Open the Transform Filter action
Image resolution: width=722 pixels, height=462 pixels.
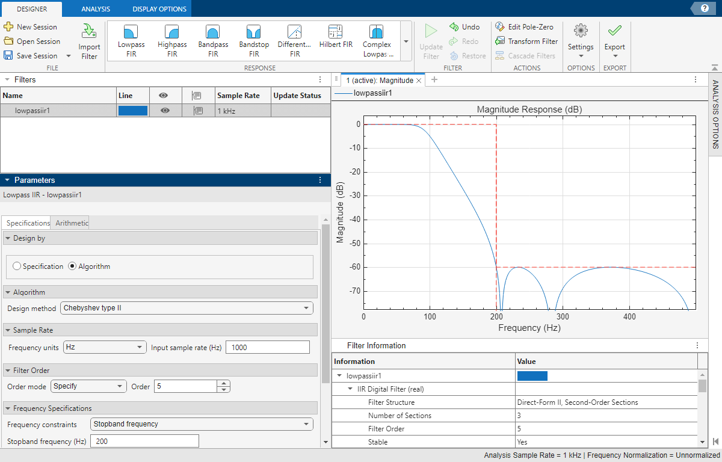point(526,41)
